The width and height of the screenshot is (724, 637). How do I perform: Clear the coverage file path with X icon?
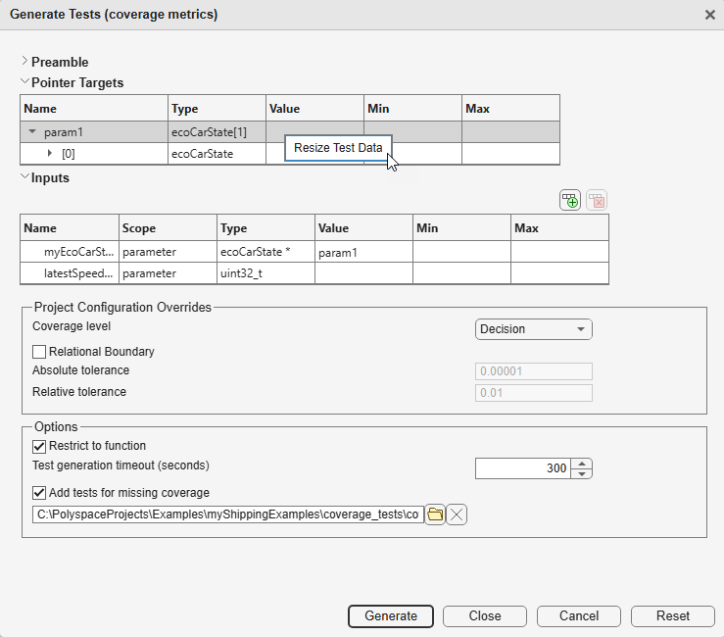pos(457,514)
